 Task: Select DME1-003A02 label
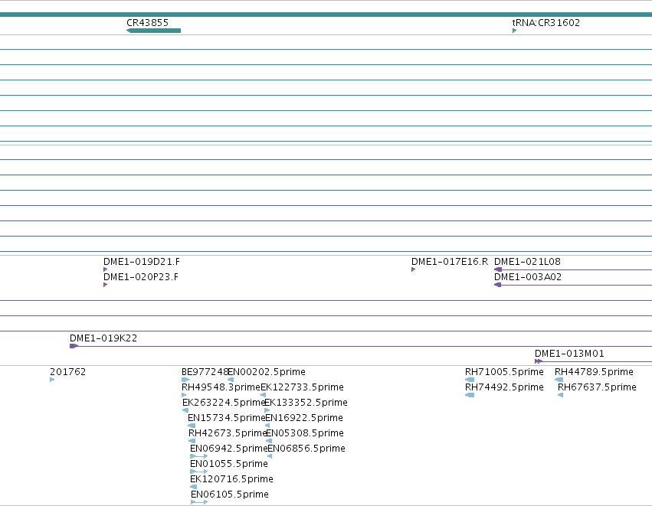(x=528, y=276)
